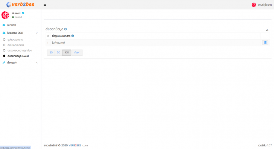Set page size to 50
Screen dimensions: 274x149
(59, 52)
